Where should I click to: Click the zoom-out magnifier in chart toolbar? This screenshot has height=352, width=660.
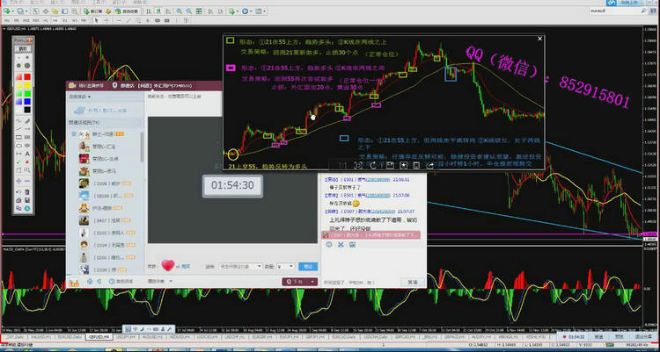189,11
